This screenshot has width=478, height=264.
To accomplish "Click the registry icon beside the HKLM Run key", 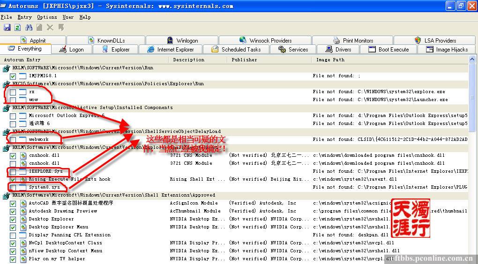I will [x=6, y=68].
